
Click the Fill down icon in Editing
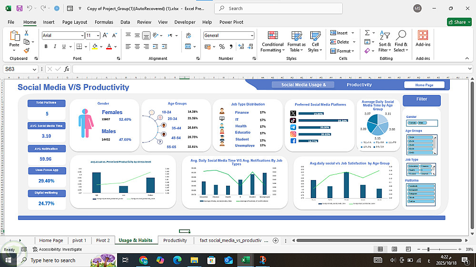[367, 41]
